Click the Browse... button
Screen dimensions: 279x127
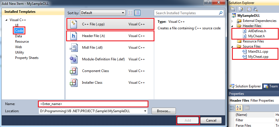(x=164, y=111)
